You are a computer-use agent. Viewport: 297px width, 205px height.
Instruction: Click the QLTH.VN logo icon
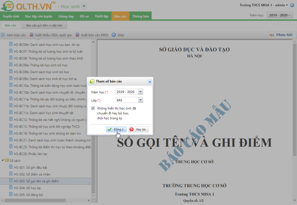click(x=7, y=6)
